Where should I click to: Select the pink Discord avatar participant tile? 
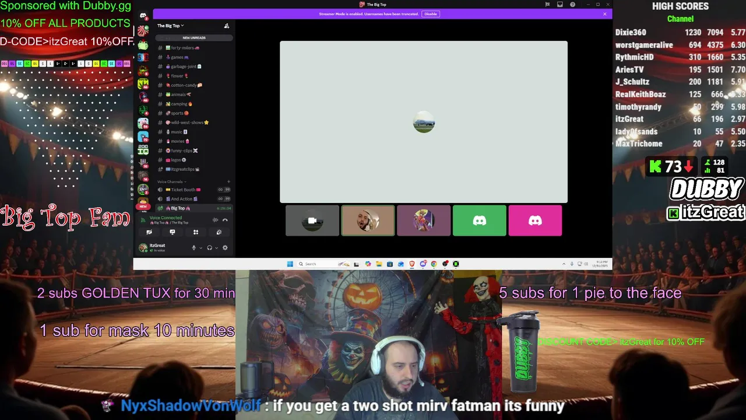click(x=535, y=220)
